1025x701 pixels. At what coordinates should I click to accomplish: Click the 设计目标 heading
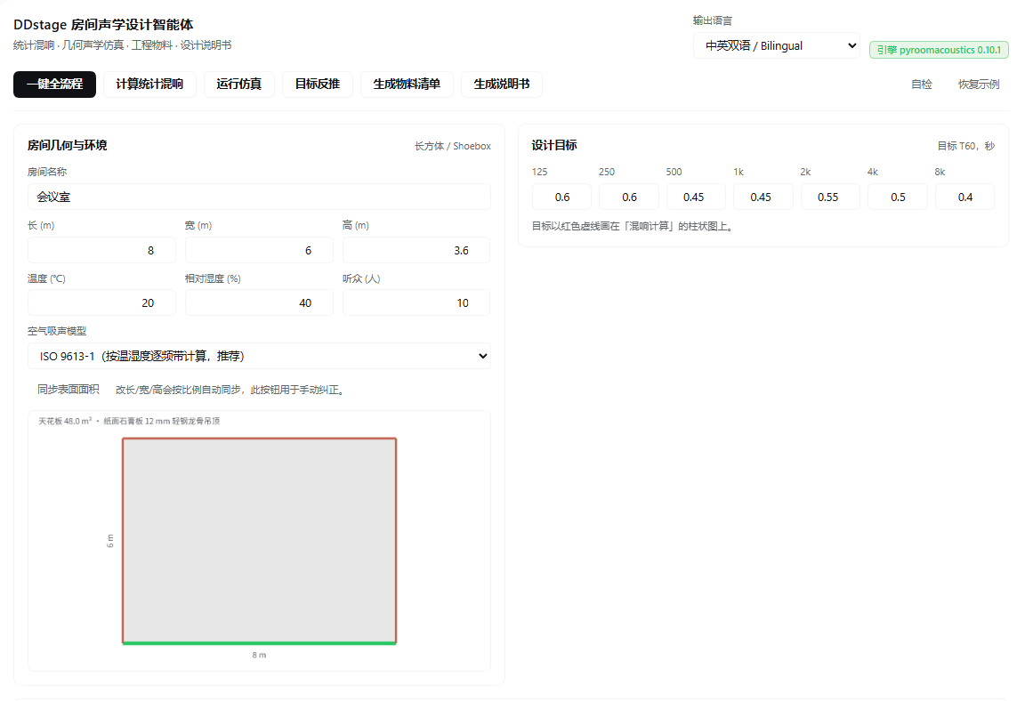click(553, 145)
